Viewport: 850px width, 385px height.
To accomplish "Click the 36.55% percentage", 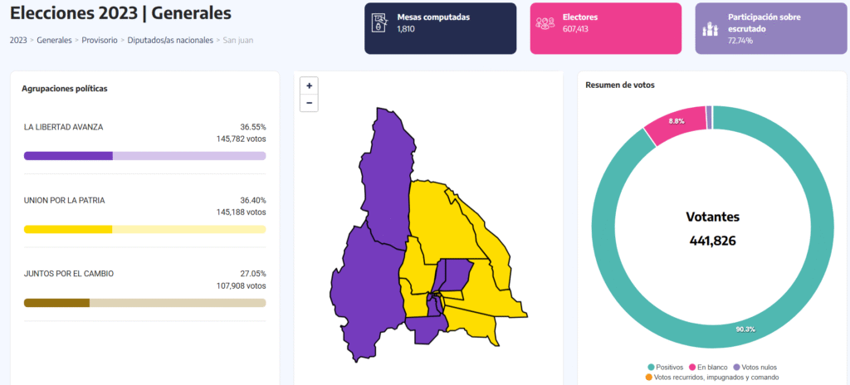I will 253,127.
